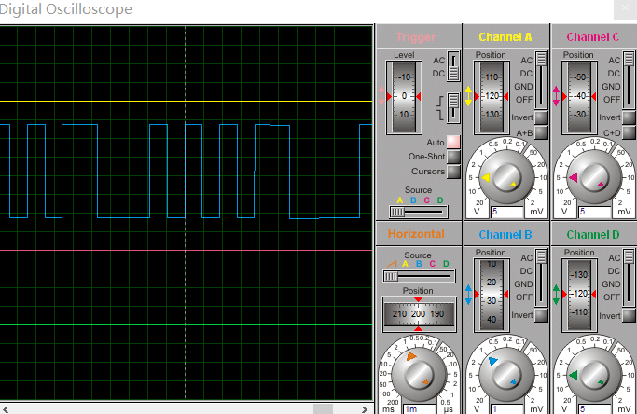The image size is (637, 414).
Task: Click Channel A volts value field
Action: coord(507,212)
